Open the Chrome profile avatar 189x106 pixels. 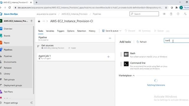[x=181, y=8]
